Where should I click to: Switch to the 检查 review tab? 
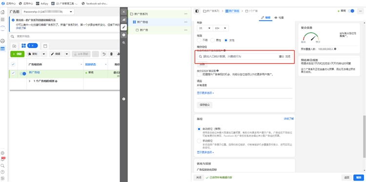point(279,18)
